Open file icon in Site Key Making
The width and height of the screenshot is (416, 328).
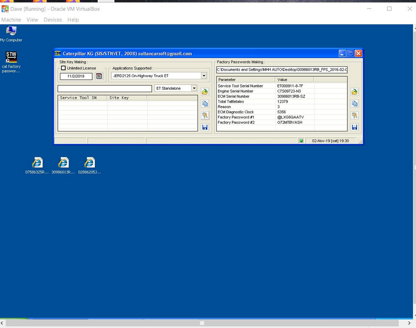pyautogui.click(x=205, y=92)
